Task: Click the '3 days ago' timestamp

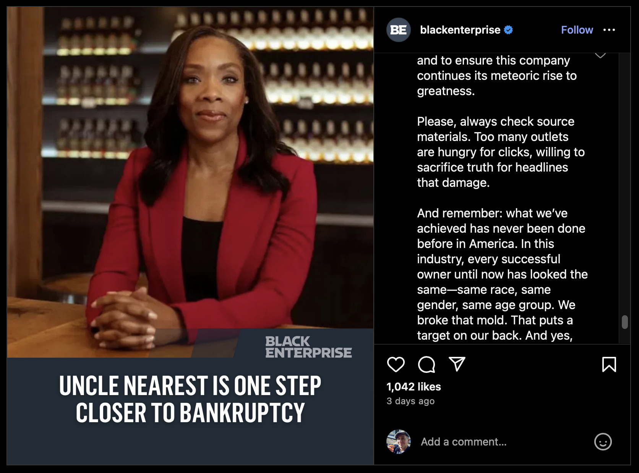Action: point(410,401)
